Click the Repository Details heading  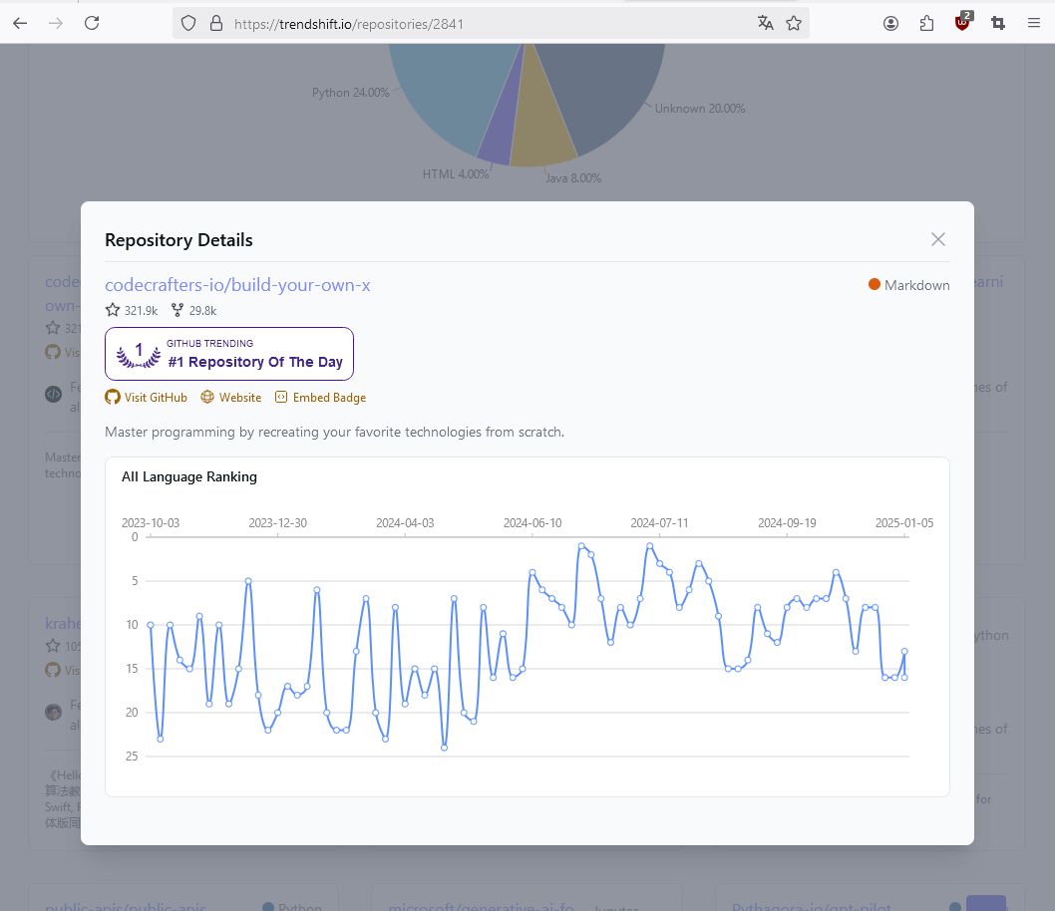click(178, 240)
